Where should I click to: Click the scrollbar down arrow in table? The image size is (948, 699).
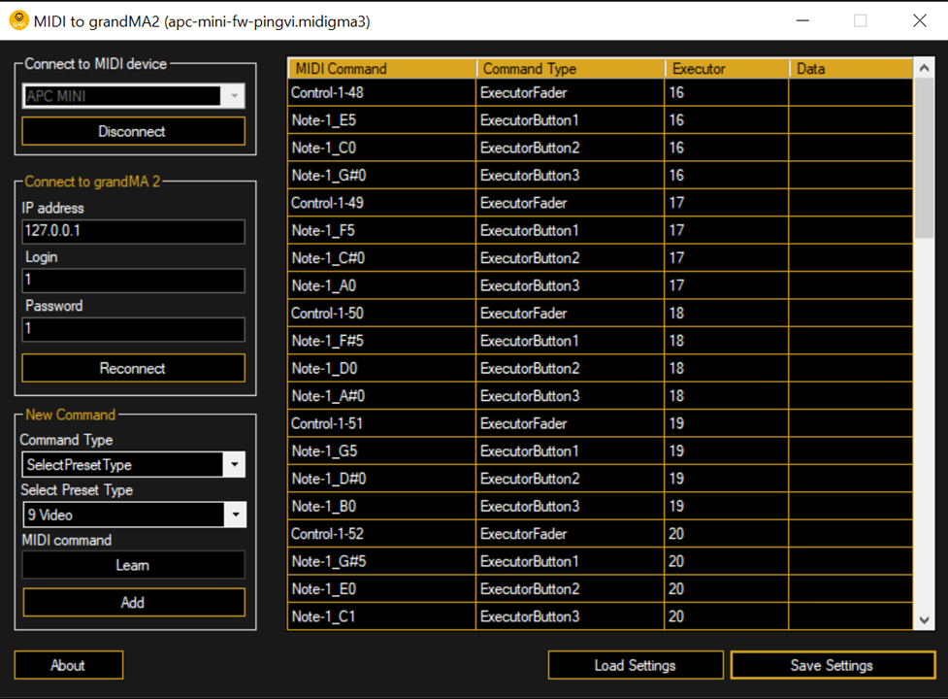tap(924, 619)
